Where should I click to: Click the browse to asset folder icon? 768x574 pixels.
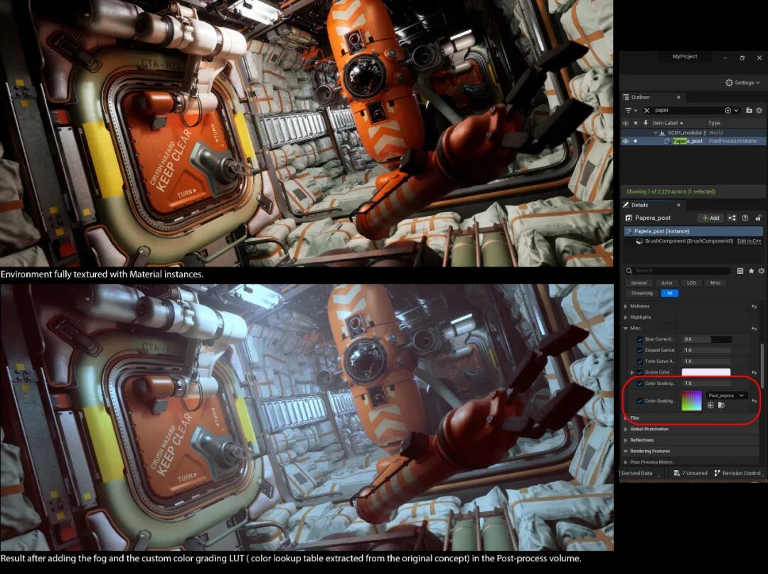click(x=722, y=405)
